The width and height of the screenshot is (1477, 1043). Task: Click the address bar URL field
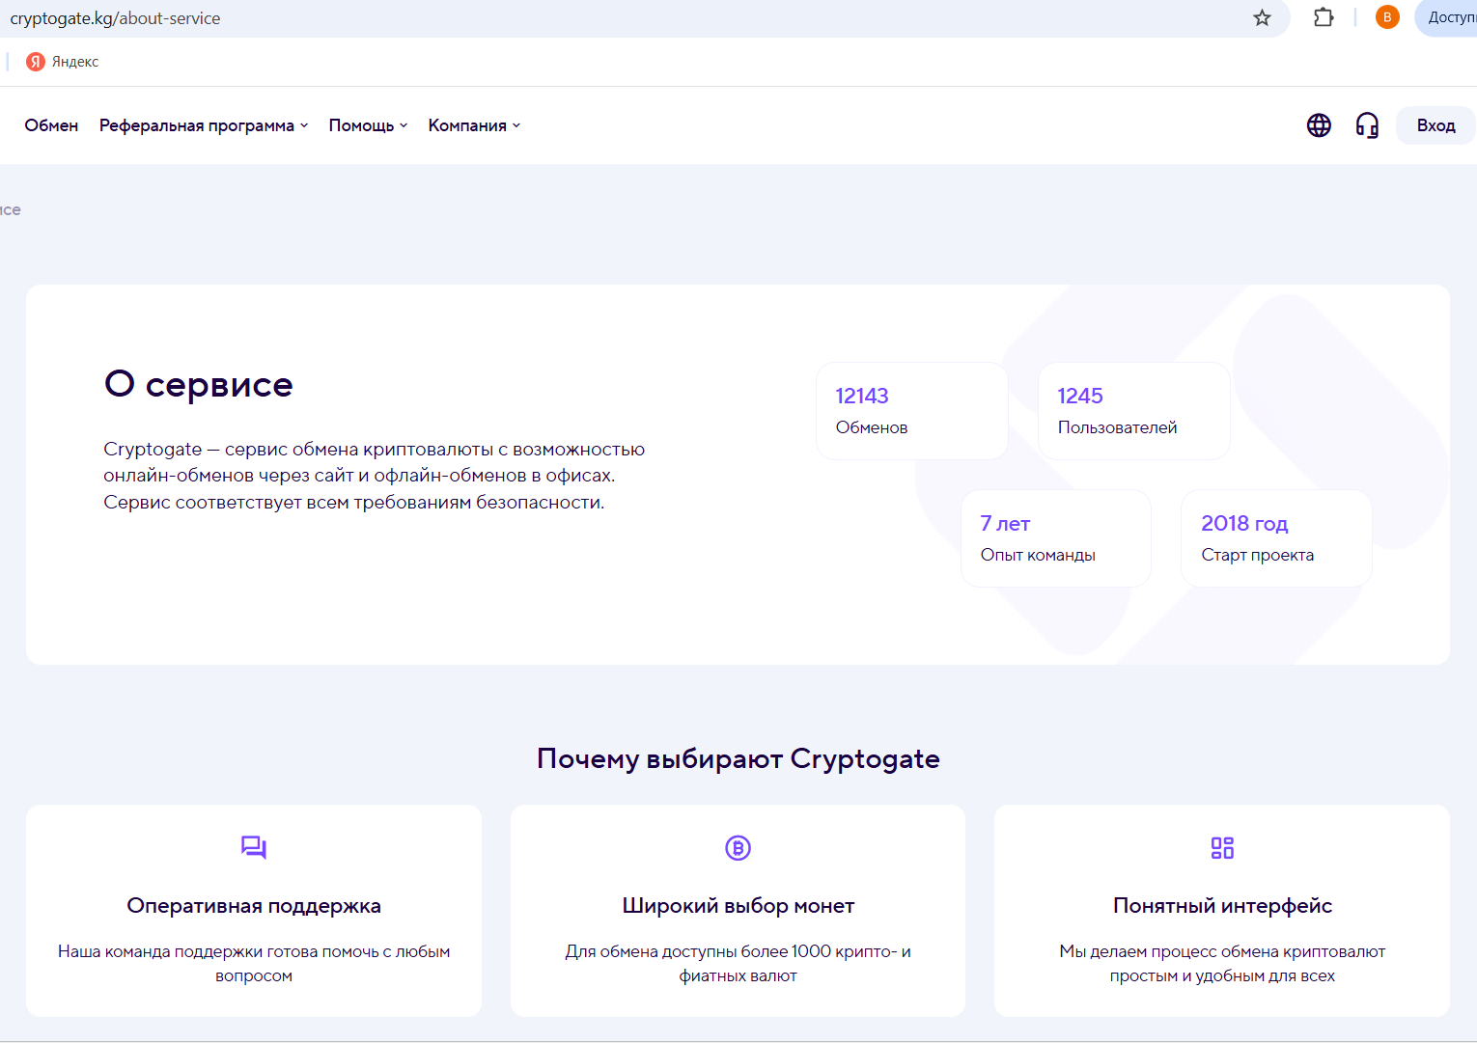click(x=579, y=18)
